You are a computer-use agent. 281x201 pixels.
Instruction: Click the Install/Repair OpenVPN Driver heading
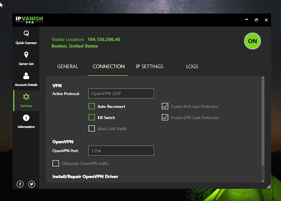[x=85, y=176]
